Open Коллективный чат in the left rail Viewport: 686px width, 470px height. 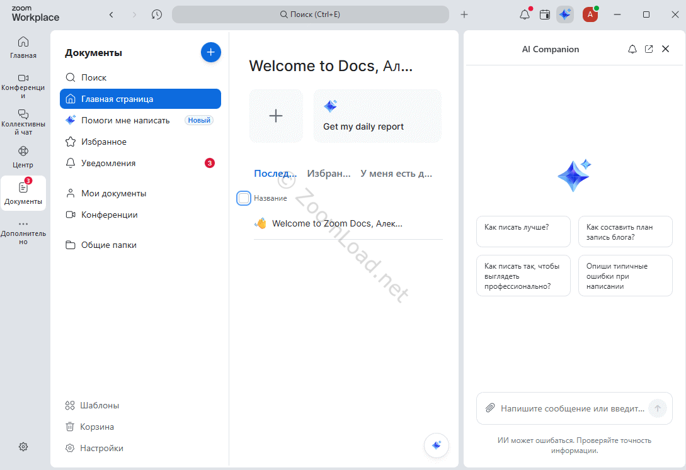coord(23,122)
